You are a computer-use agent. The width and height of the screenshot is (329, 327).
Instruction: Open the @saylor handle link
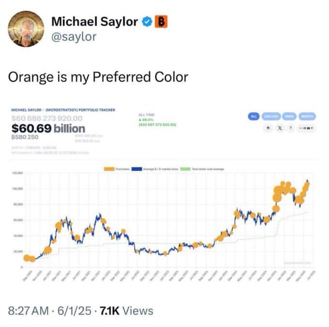click(74, 37)
